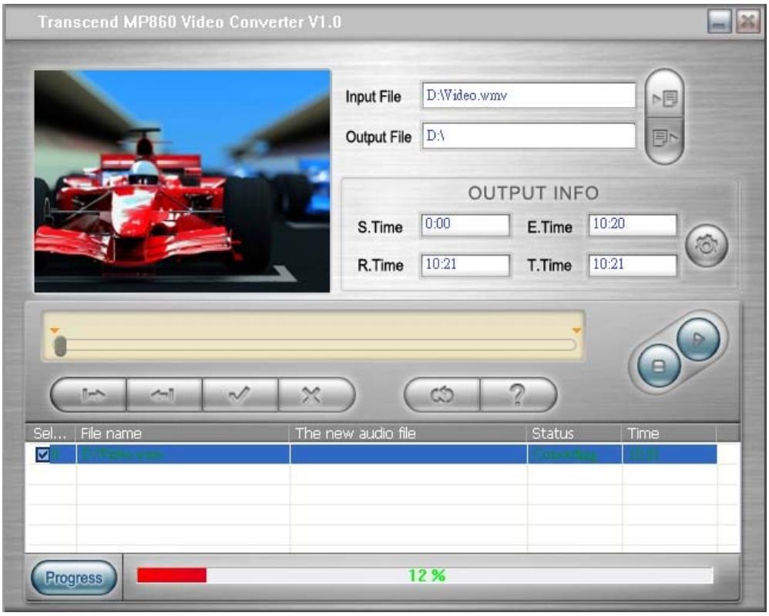Click the left orange trim marker

[x=55, y=330]
